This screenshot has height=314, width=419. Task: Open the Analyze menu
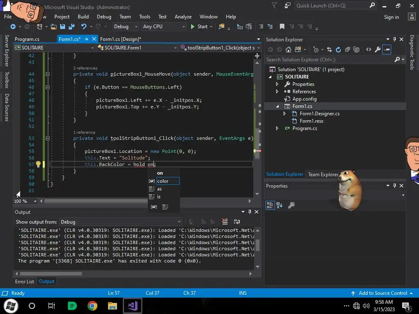point(183,16)
